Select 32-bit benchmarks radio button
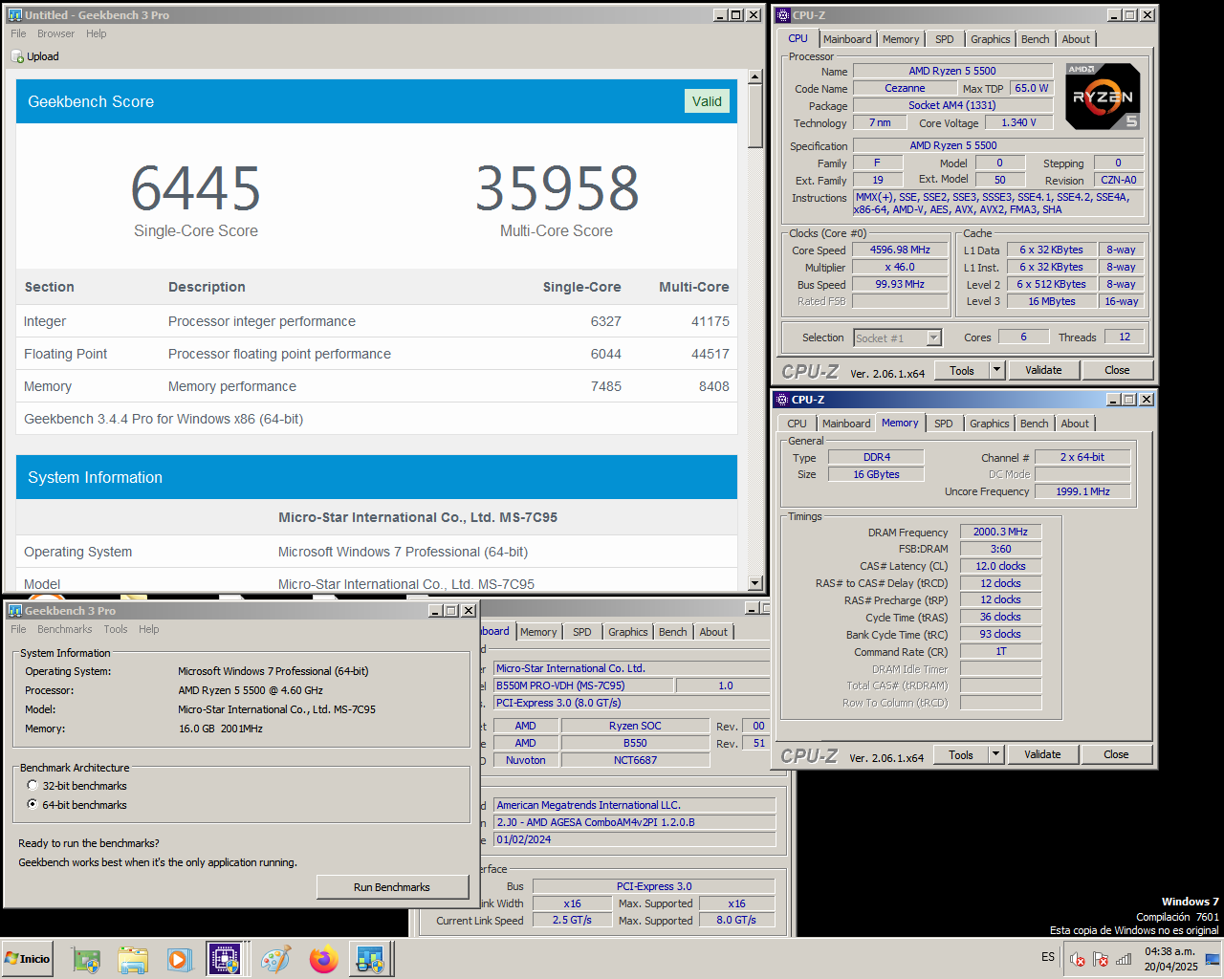 [x=33, y=786]
